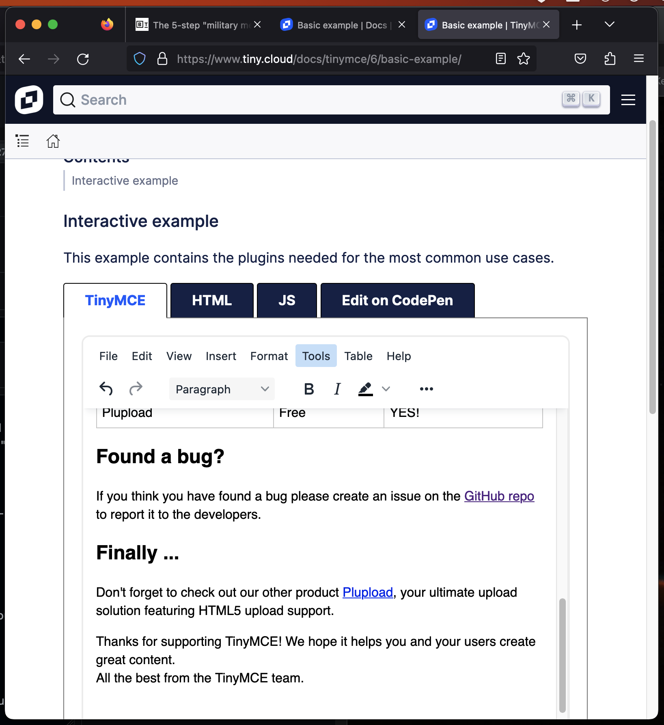Open reader view in the address bar
Screen dimensions: 664x725
(x=500, y=59)
